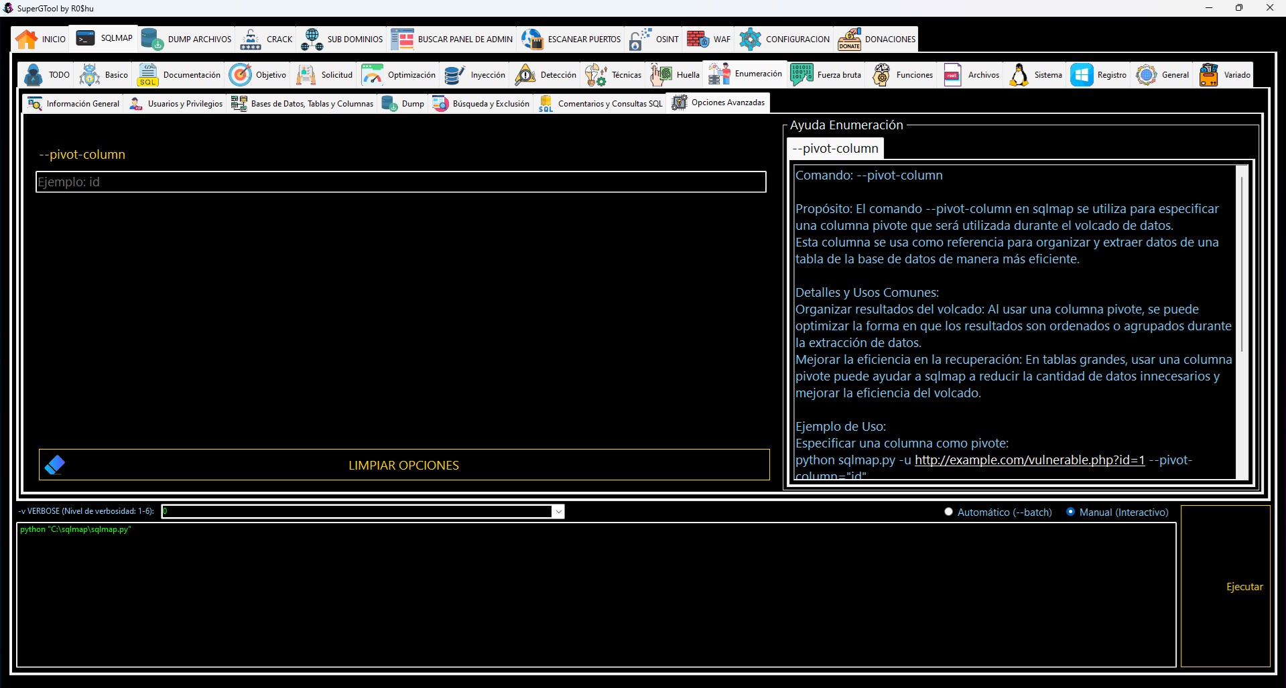This screenshot has height=688, width=1286.
Task: Select the Objetivo target icon
Action: (x=240, y=75)
